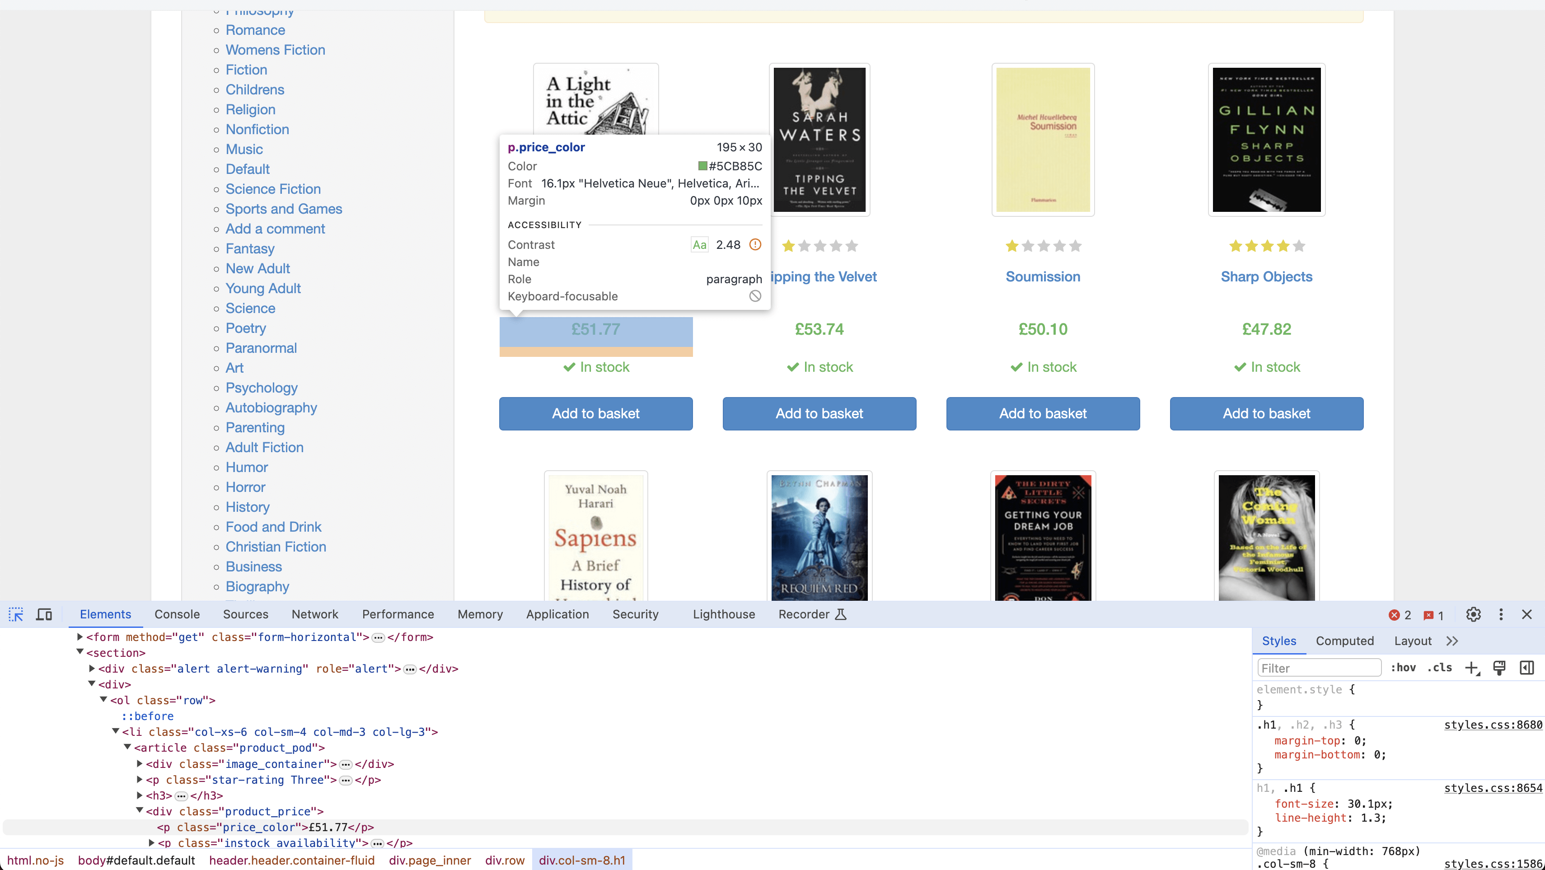Click the Filter styles input field

pos(1320,667)
